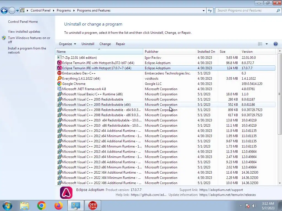
Task: Select Microsoft Visual C++ 2005 Redistributable (x64)
Action: pyautogui.click(x=166, y=104)
